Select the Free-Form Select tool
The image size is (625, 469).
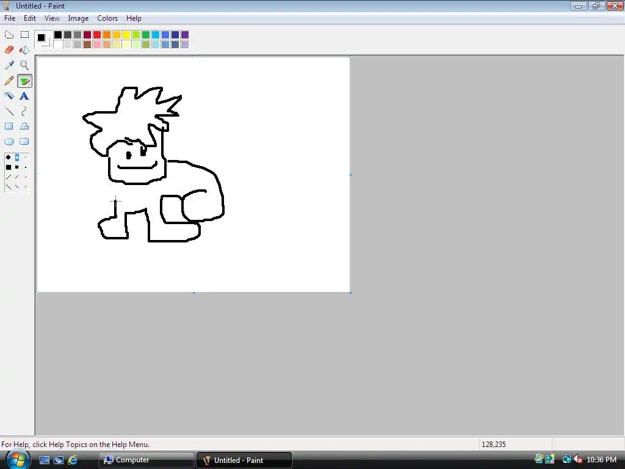click(9, 35)
